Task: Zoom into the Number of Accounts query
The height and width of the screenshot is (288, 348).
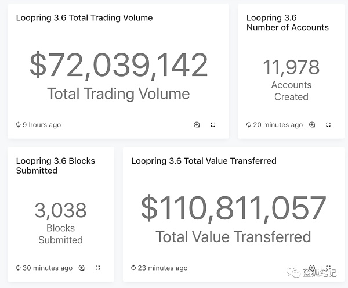Action: coord(312,125)
